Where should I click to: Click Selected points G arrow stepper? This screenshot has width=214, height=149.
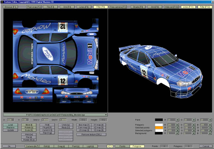tap(194, 128)
